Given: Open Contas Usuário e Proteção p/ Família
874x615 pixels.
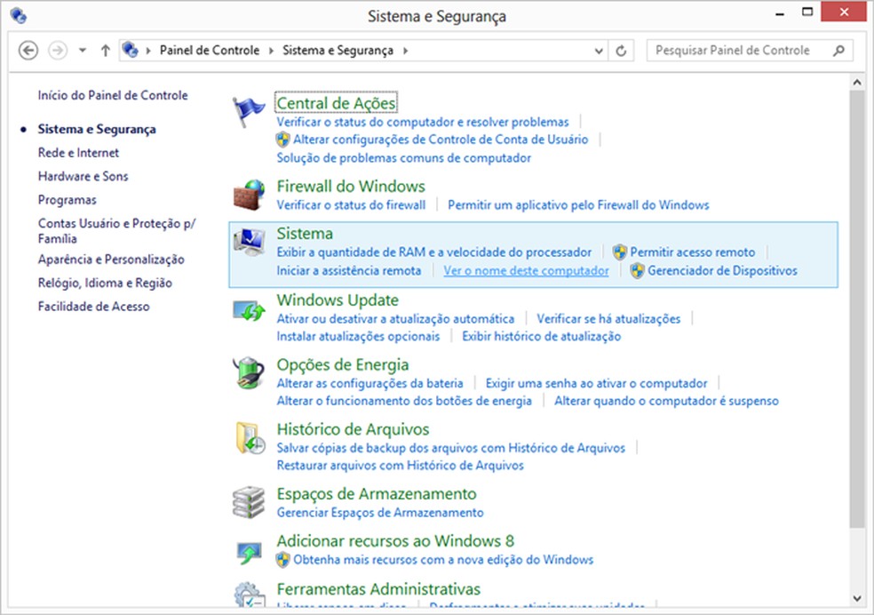Looking at the screenshot, I should [116, 231].
